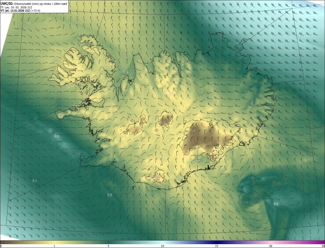This screenshot has width=325, height=248.
Task: Click the 'VT: þri. 13.01.2026 21Z (+72 h)' line
Action: 20,11
